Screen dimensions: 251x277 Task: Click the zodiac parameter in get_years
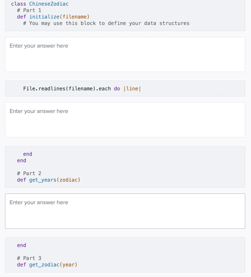click(x=69, y=180)
